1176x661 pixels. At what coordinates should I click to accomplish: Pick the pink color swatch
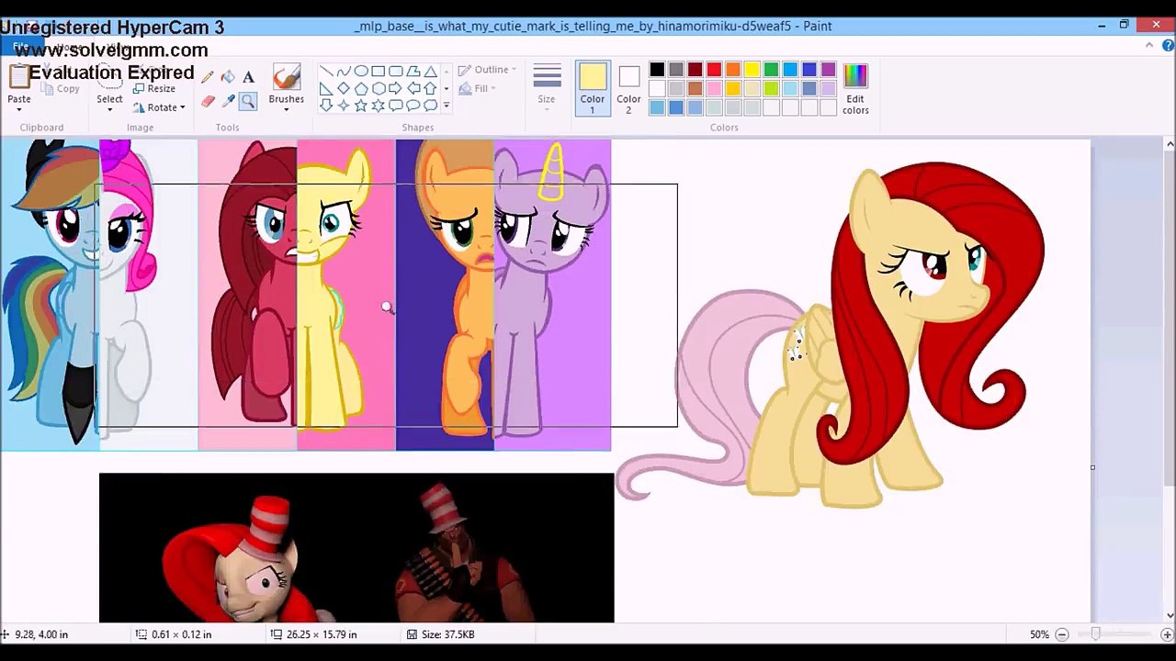click(714, 89)
